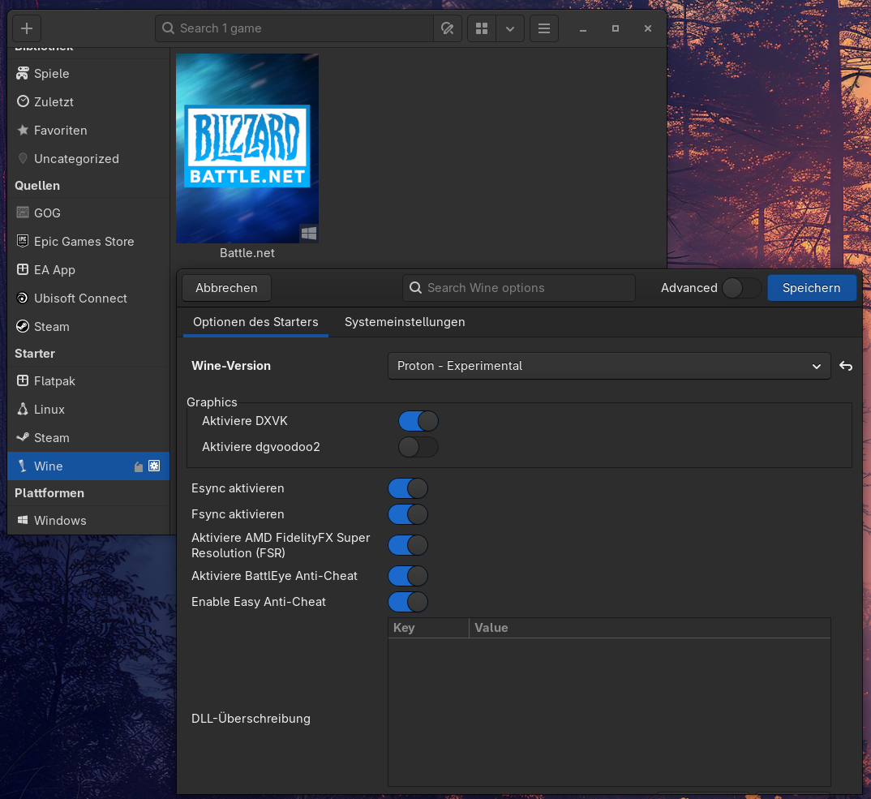Select Wine starter row

click(x=88, y=466)
